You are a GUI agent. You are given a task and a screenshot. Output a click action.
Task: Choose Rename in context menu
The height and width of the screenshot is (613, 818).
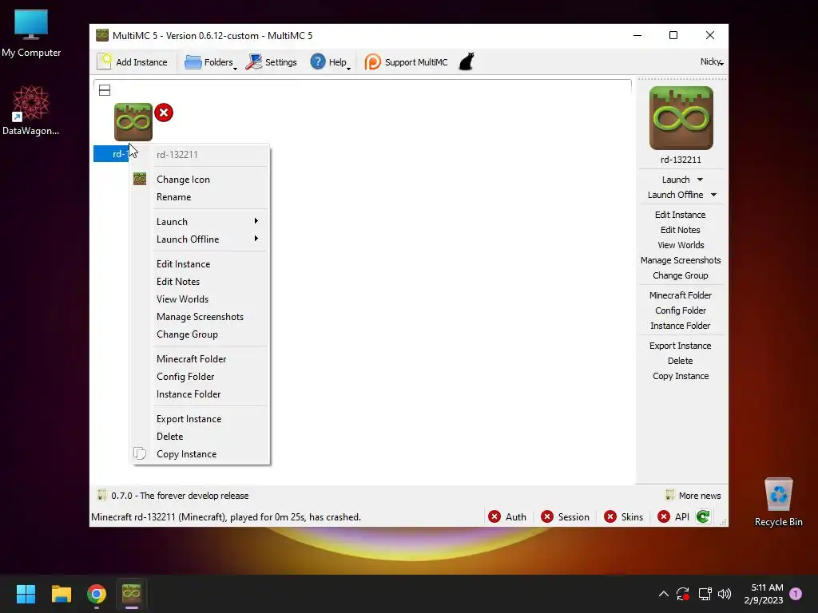199,197
